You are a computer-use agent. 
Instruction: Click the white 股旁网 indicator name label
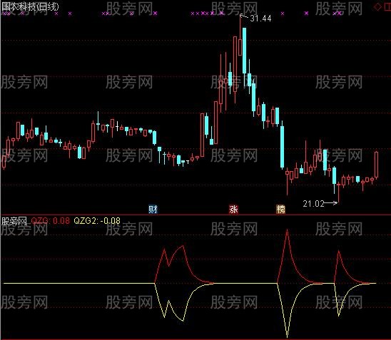[14, 221]
